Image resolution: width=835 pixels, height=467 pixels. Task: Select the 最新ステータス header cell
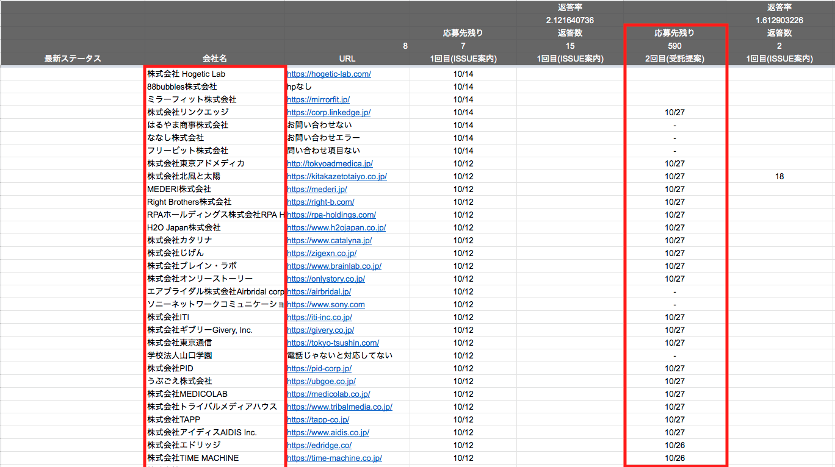point(73,59)
